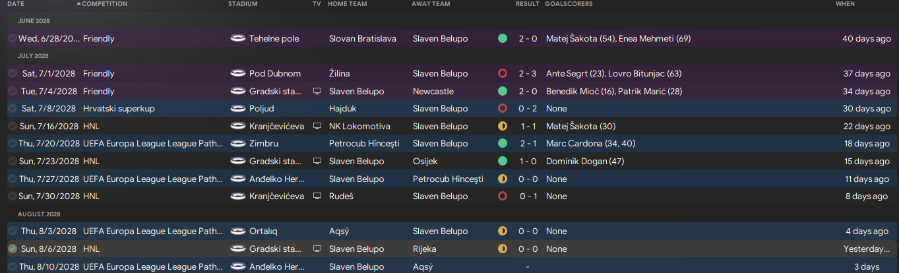Collapse the JULY 2028 month group

pos(33,56)
